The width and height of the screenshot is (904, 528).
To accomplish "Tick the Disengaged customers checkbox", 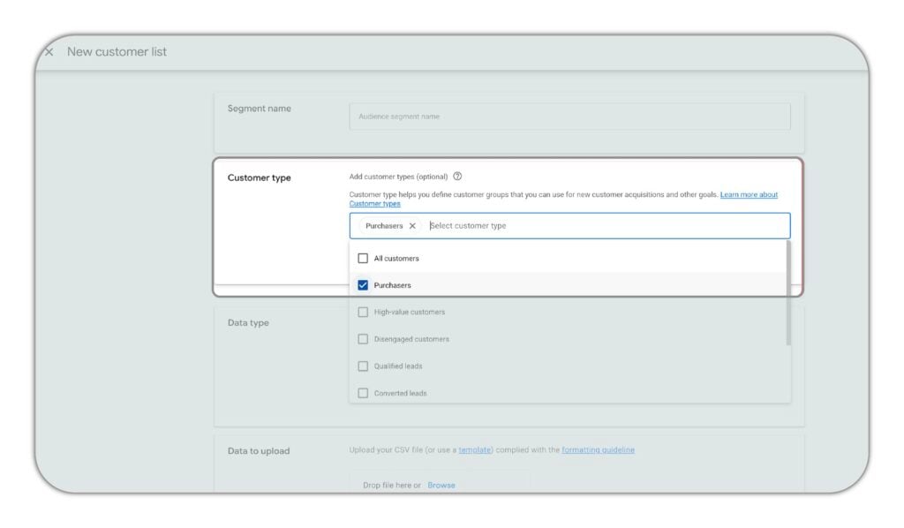I will point(363,339).
